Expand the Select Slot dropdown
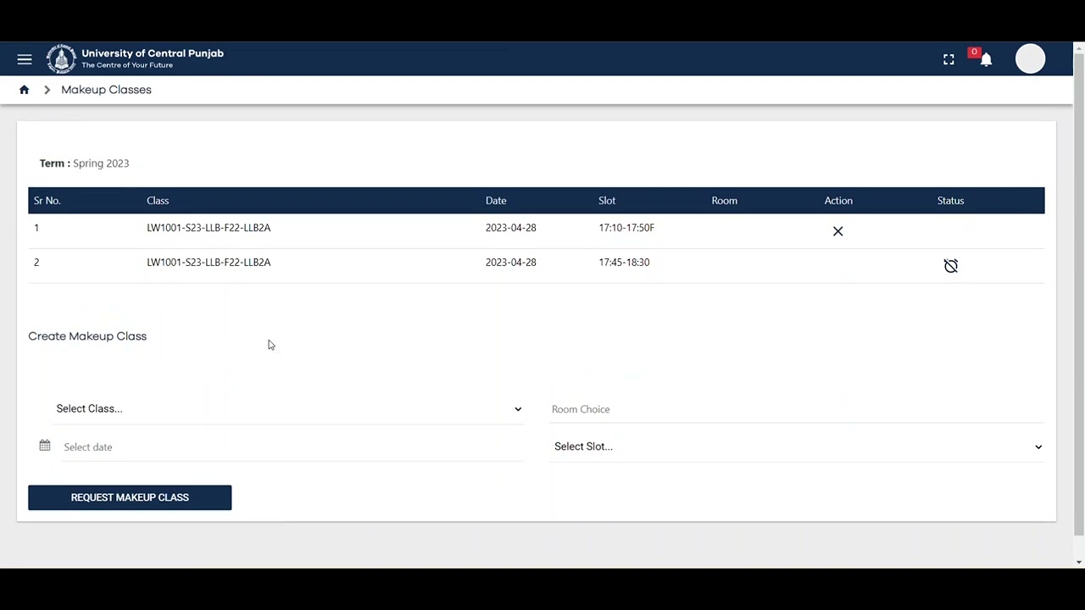 pos(797,446)
